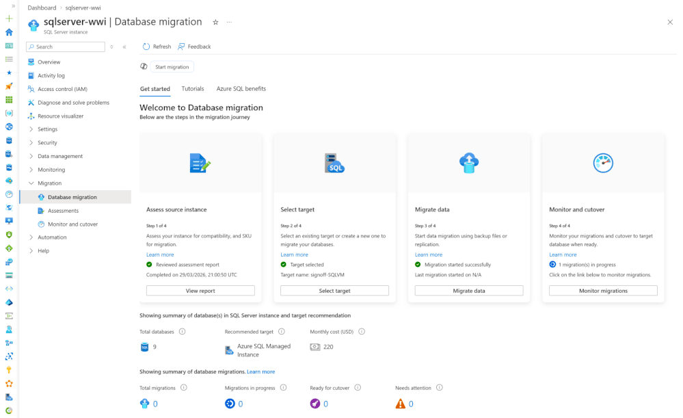Show info tooltip for Migrations in progress

(283, 387)
